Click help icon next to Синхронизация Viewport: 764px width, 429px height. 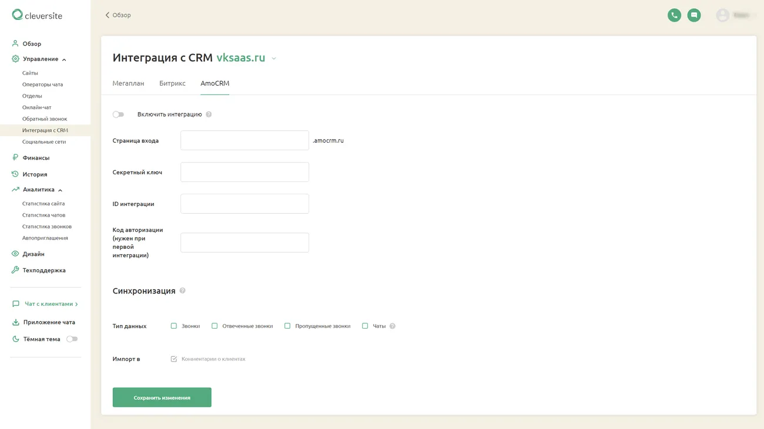pos(182,290)
